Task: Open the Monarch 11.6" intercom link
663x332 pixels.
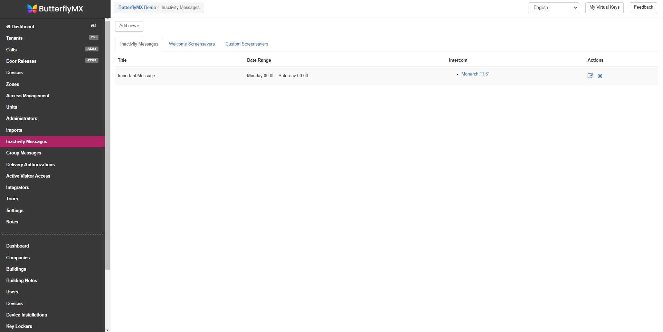Action: click(x=475, y=74)
